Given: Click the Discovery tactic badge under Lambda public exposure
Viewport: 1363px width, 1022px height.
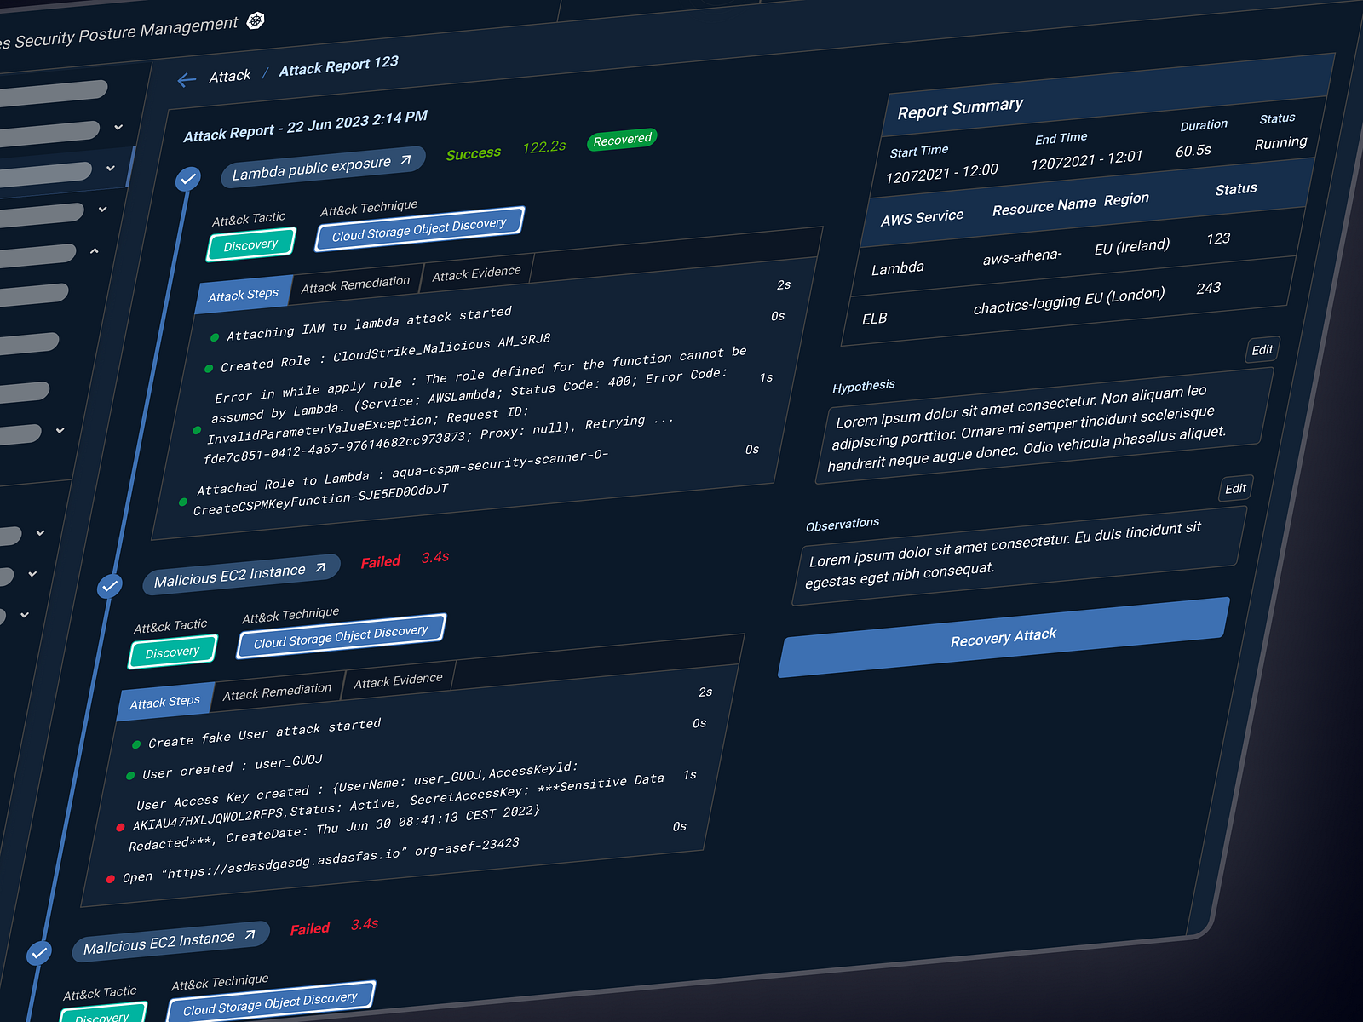Looking at the screenshot, I should pyautogui.click(x=250, y=244).
